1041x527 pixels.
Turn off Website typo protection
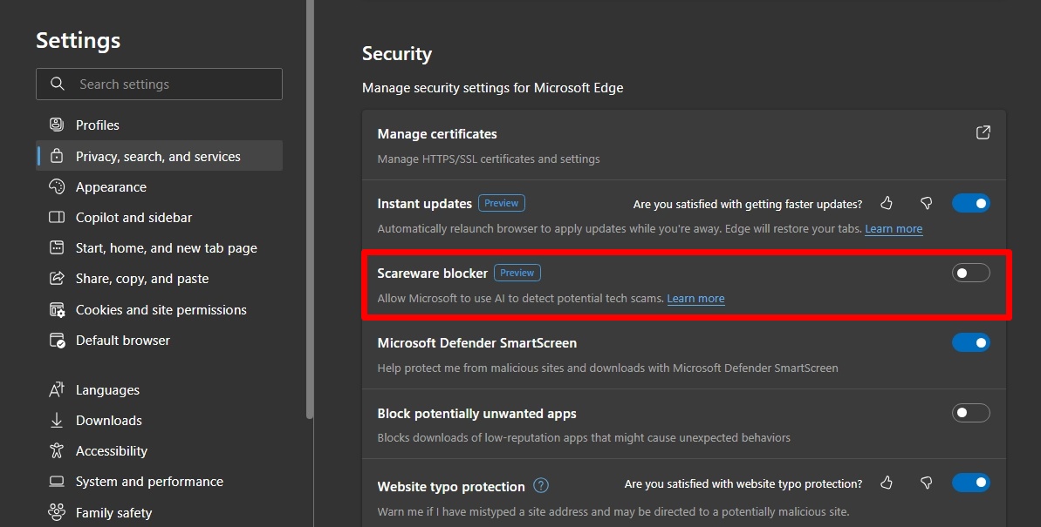(970, 482)
